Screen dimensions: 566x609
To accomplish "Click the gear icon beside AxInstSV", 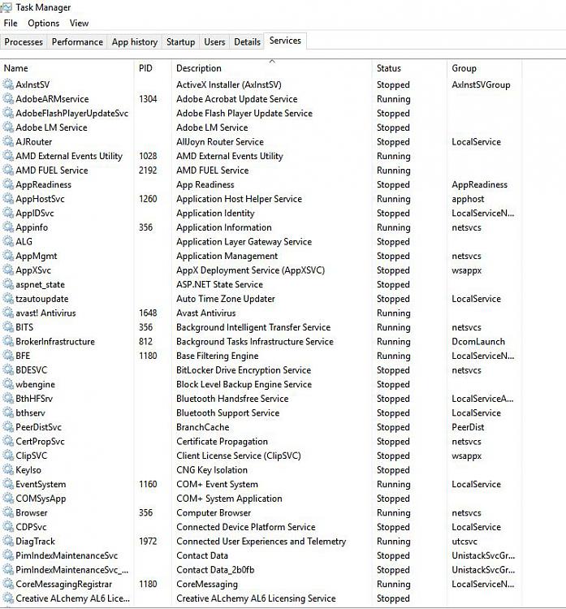I will [8, 84].
